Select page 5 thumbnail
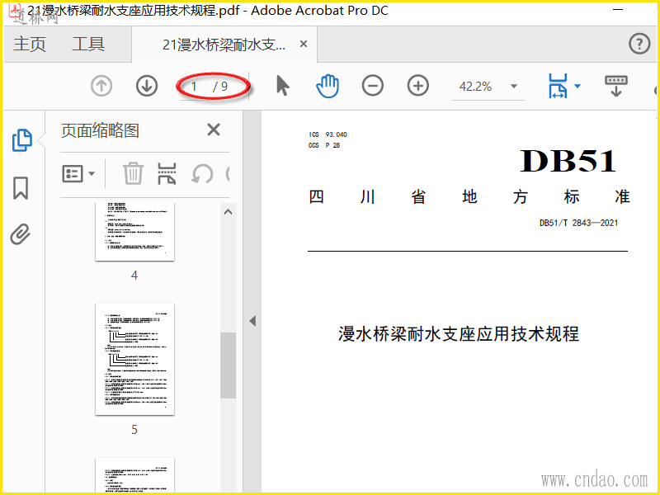The height and width of the screenshot is (495, 660). (x=134, y=359)
